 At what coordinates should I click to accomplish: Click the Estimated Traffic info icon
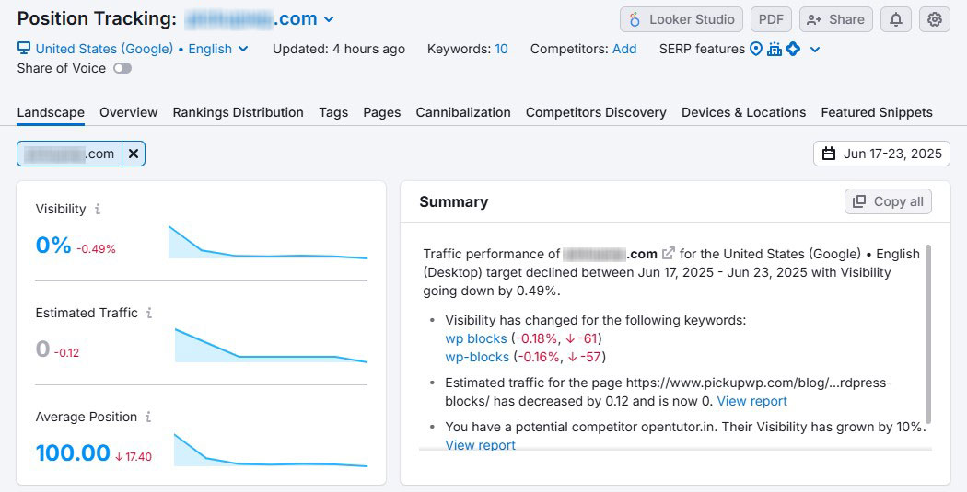tap(149, 313)
